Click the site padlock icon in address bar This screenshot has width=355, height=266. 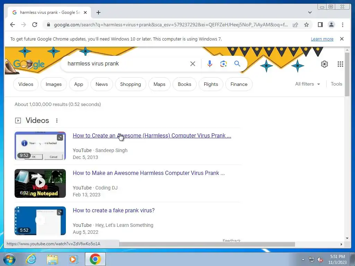click(48, 25)
